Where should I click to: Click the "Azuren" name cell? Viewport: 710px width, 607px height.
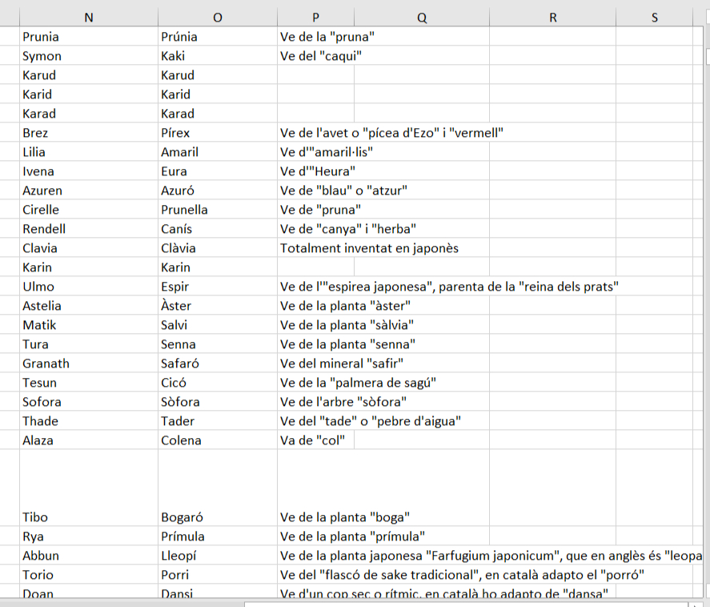89,191
